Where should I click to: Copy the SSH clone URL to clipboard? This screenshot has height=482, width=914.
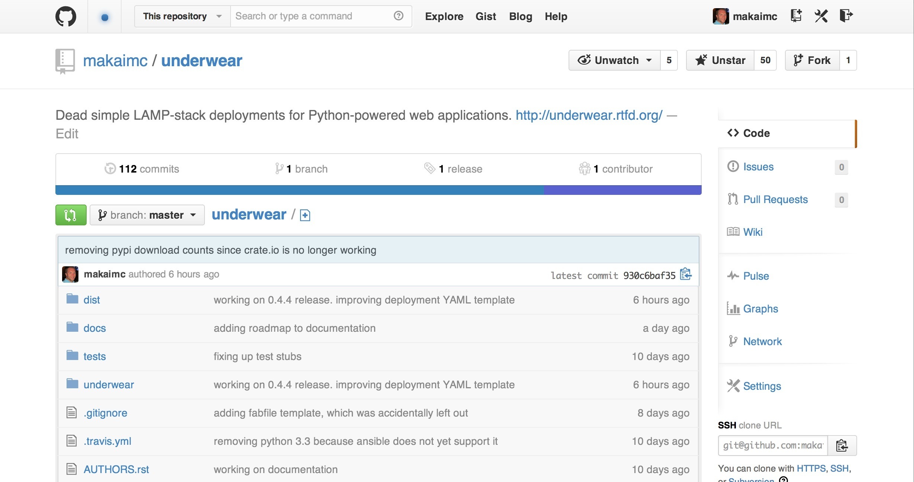(842, 446)
